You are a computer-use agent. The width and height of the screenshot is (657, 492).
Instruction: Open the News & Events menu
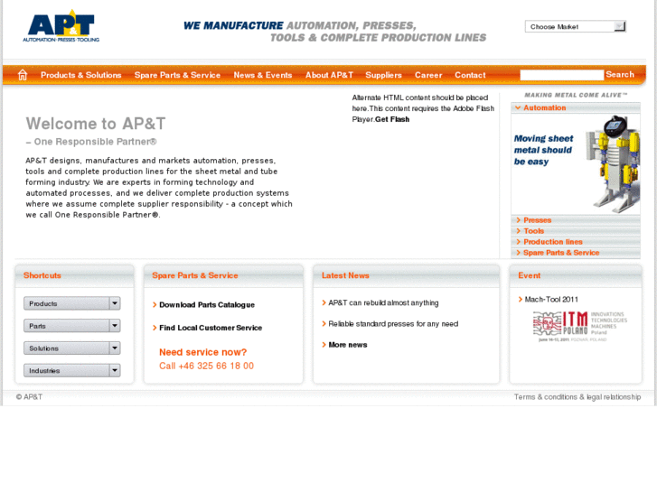[263, 75]
